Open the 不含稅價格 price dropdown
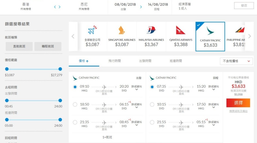 tap(236, 61)
